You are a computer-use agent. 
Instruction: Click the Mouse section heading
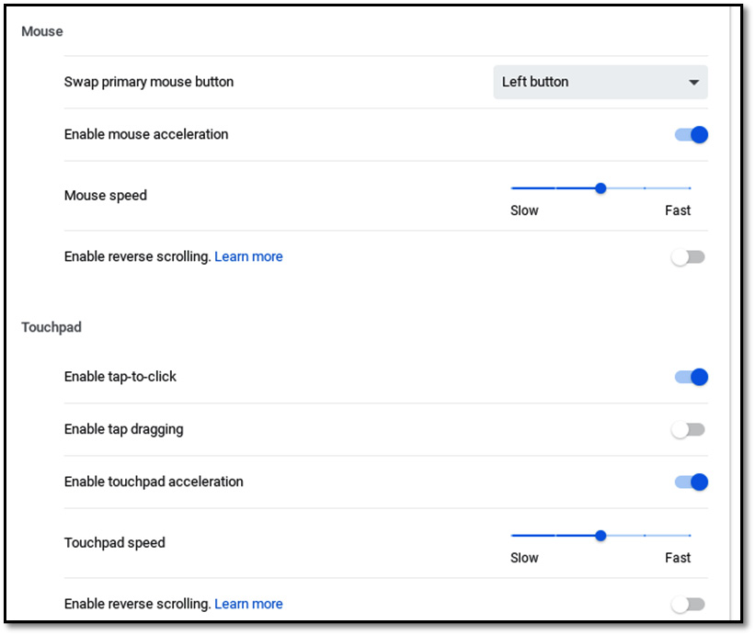pos(42,32)
